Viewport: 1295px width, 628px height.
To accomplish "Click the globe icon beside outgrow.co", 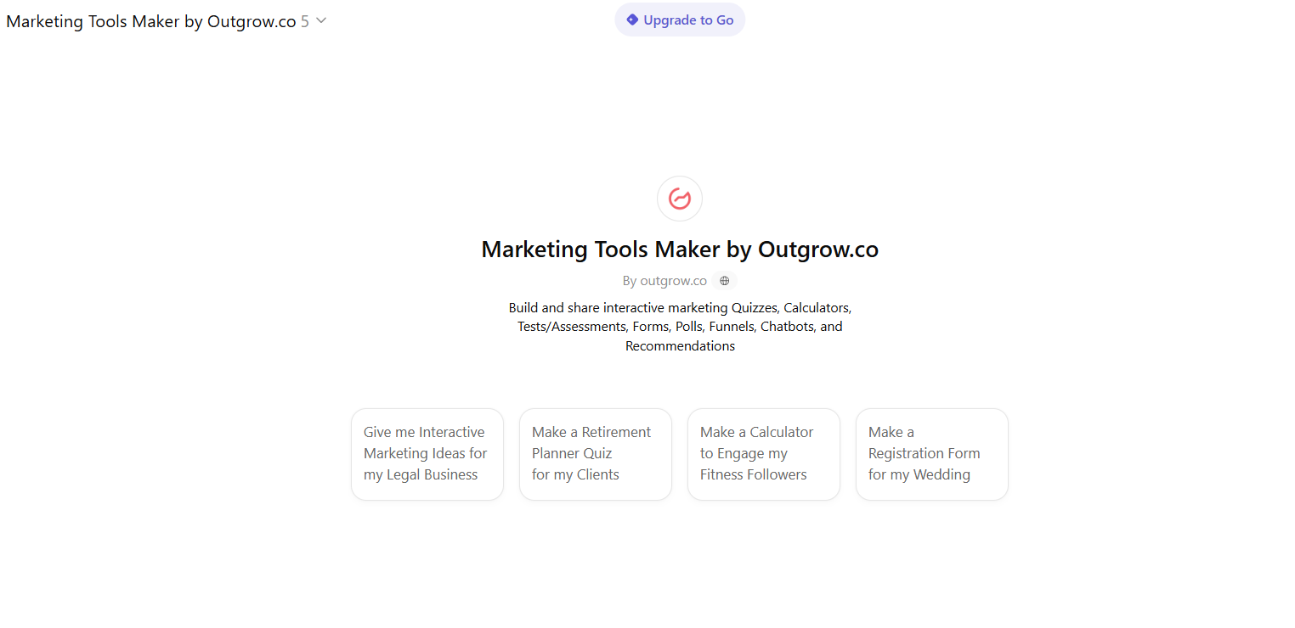I will point(724,281).
